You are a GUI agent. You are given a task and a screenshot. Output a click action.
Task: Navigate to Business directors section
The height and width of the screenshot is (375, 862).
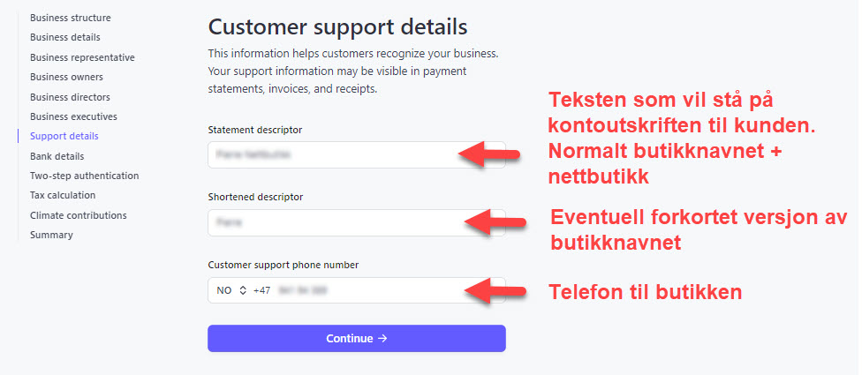point(70,97)
